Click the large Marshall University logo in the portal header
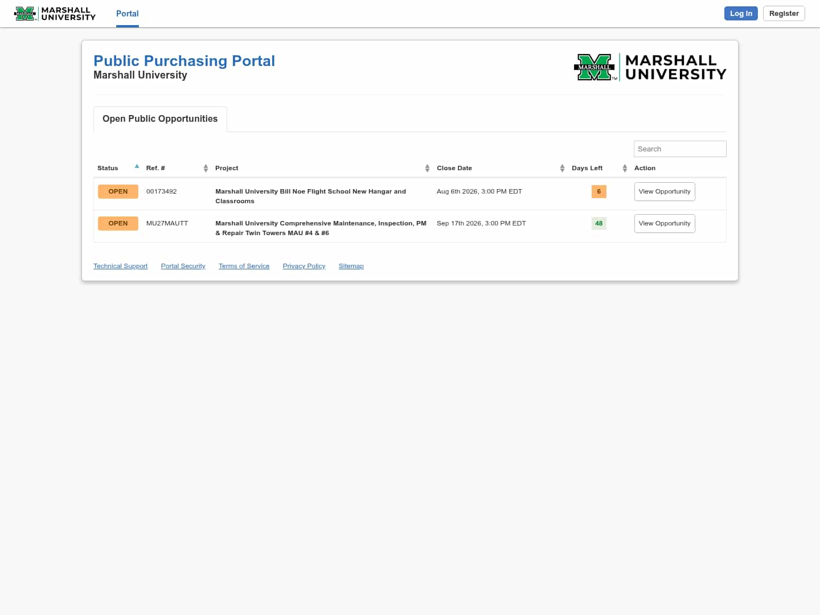This screenshot has height=615, width=820. [x=650, y=67]
